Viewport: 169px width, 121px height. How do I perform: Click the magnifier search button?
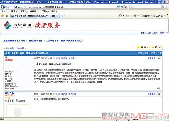tap(164, 7)
